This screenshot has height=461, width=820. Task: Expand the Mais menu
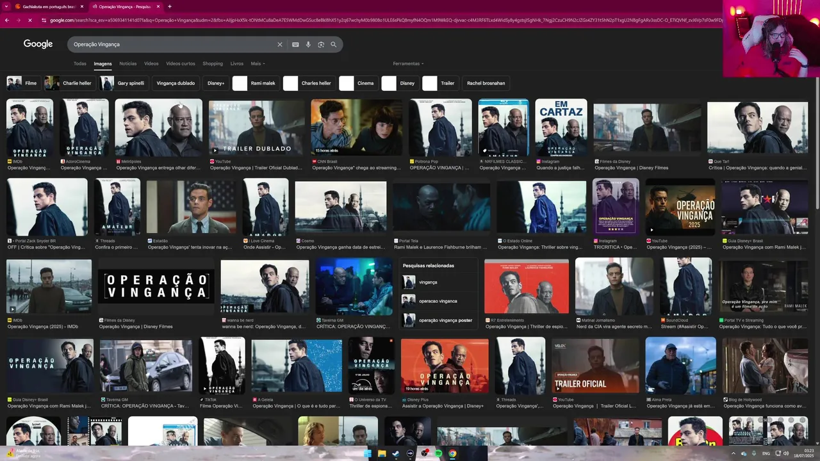[258, 63]
